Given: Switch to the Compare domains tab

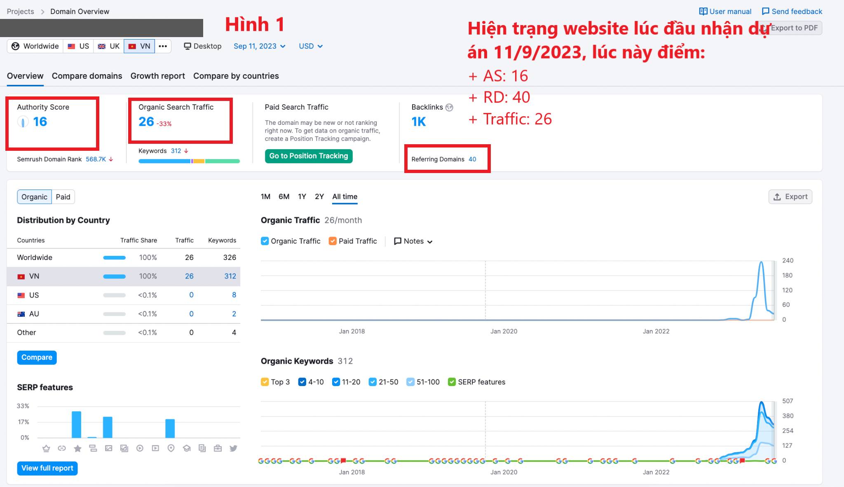Looking at the screenshot, I should tap(87, 76).
